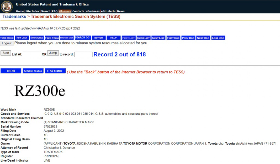Open the FAQ link
This screenshot has width=280, height=164.
[x=55, y=11]
